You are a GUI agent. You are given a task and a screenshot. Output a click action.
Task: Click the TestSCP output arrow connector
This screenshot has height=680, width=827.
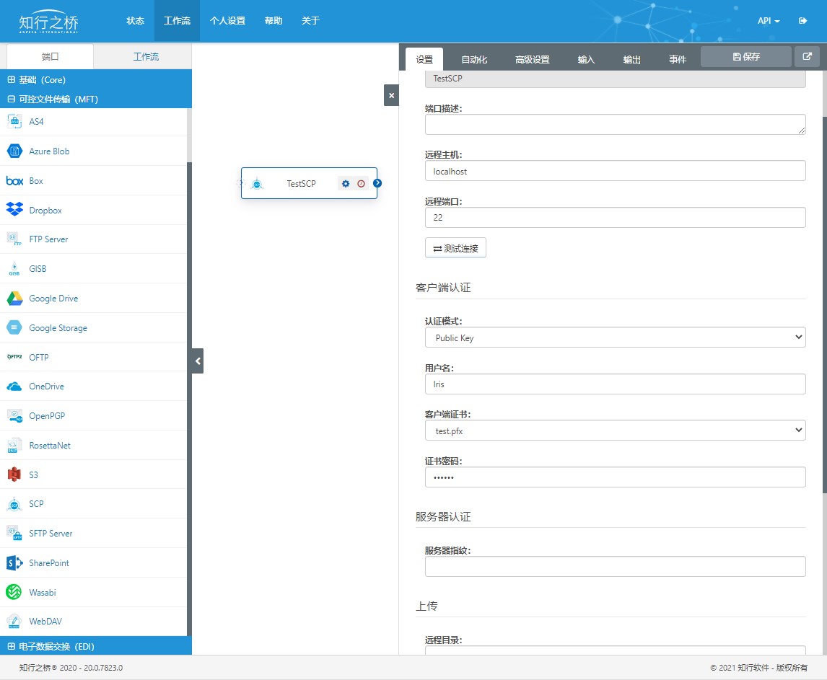click(377, 183)
